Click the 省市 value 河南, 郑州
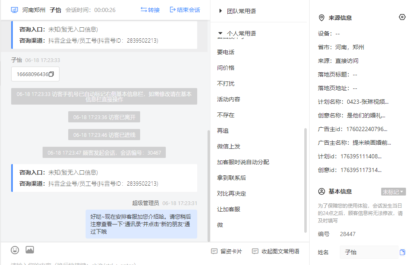Image resolution: width=413 pixels, height=265 pixels. pyautogui.click(x=349, y=47)
